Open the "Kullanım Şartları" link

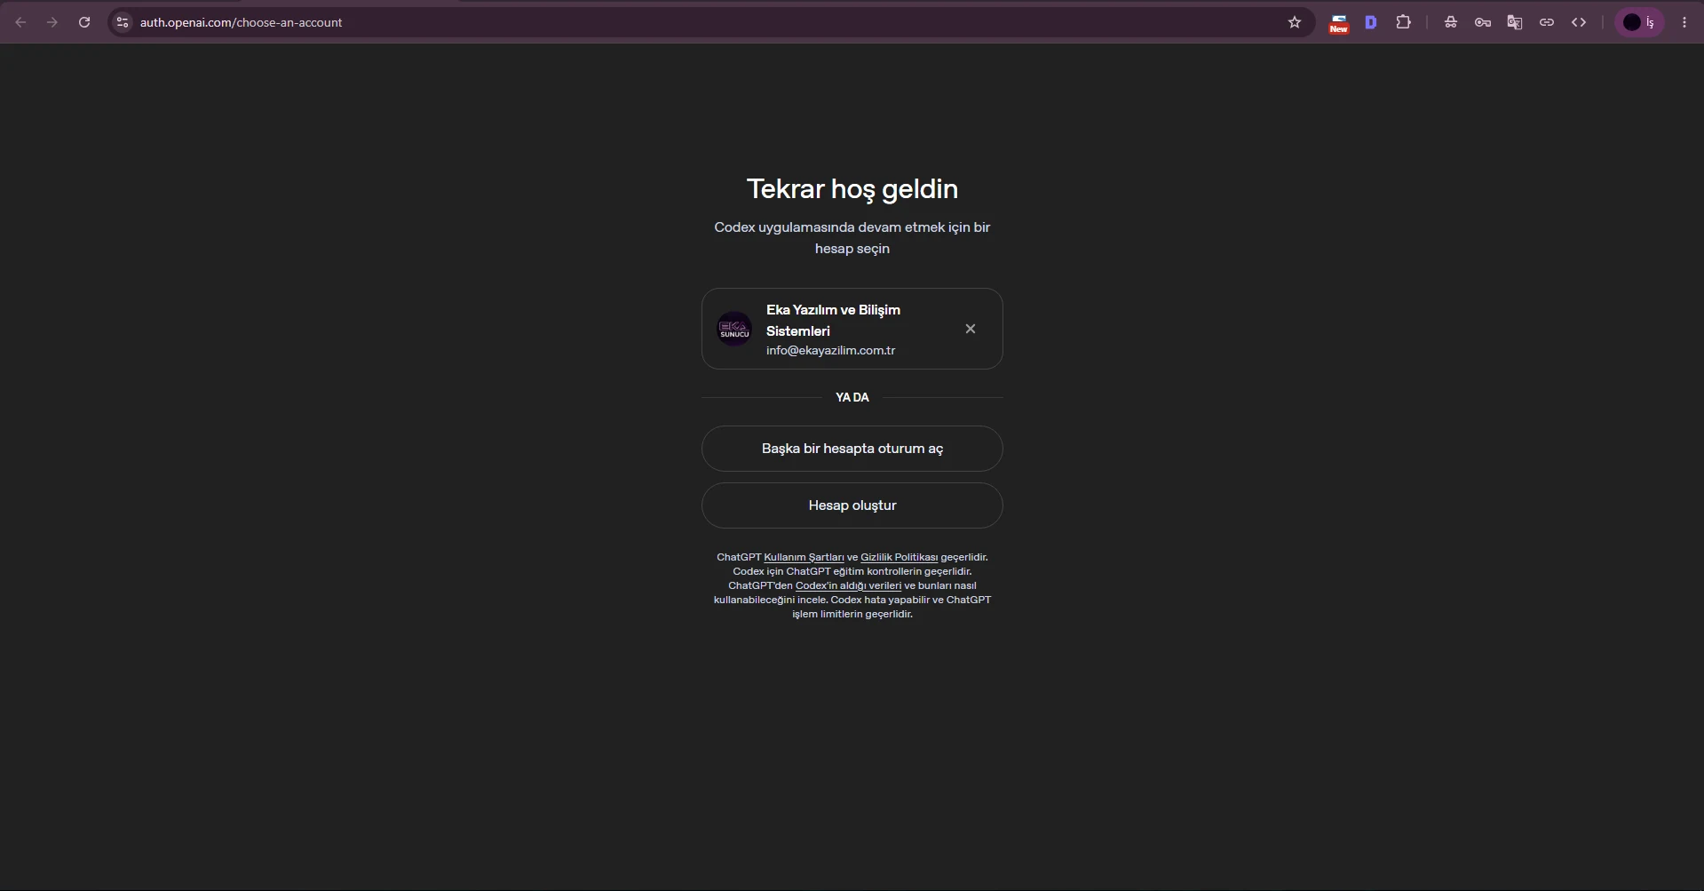(x=804, y=558)
